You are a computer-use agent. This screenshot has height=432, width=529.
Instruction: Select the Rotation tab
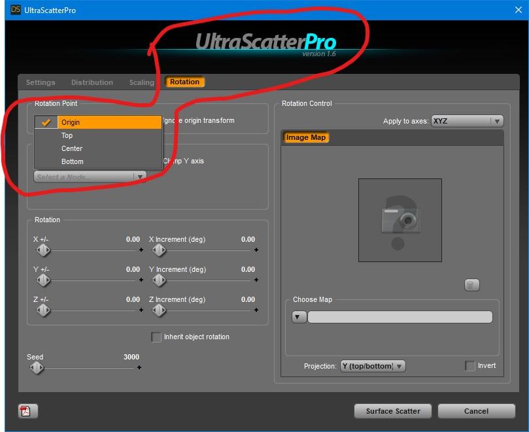coord(184,82)
